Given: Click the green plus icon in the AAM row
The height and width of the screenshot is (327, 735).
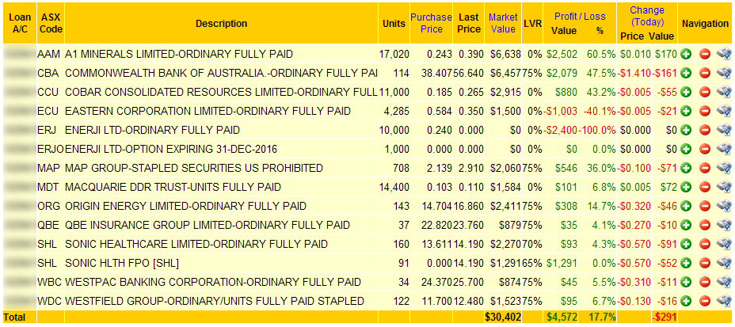Looking at the screenshot, I should (687, 55).
